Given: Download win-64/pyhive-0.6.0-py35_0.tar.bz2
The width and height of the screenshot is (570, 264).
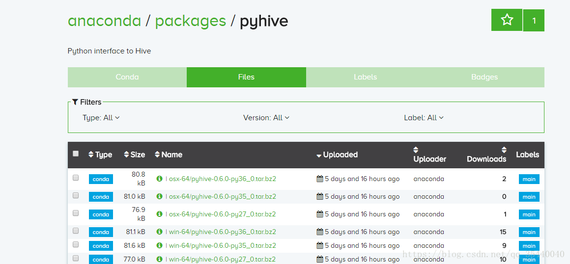Looking at the screenshot, I should [223, 245].
